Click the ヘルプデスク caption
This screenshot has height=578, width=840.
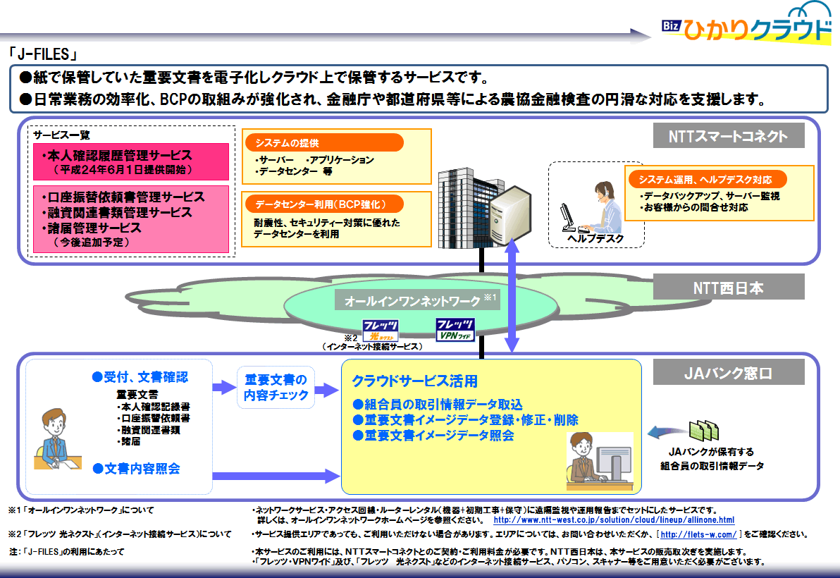click(x=595, y=238)
